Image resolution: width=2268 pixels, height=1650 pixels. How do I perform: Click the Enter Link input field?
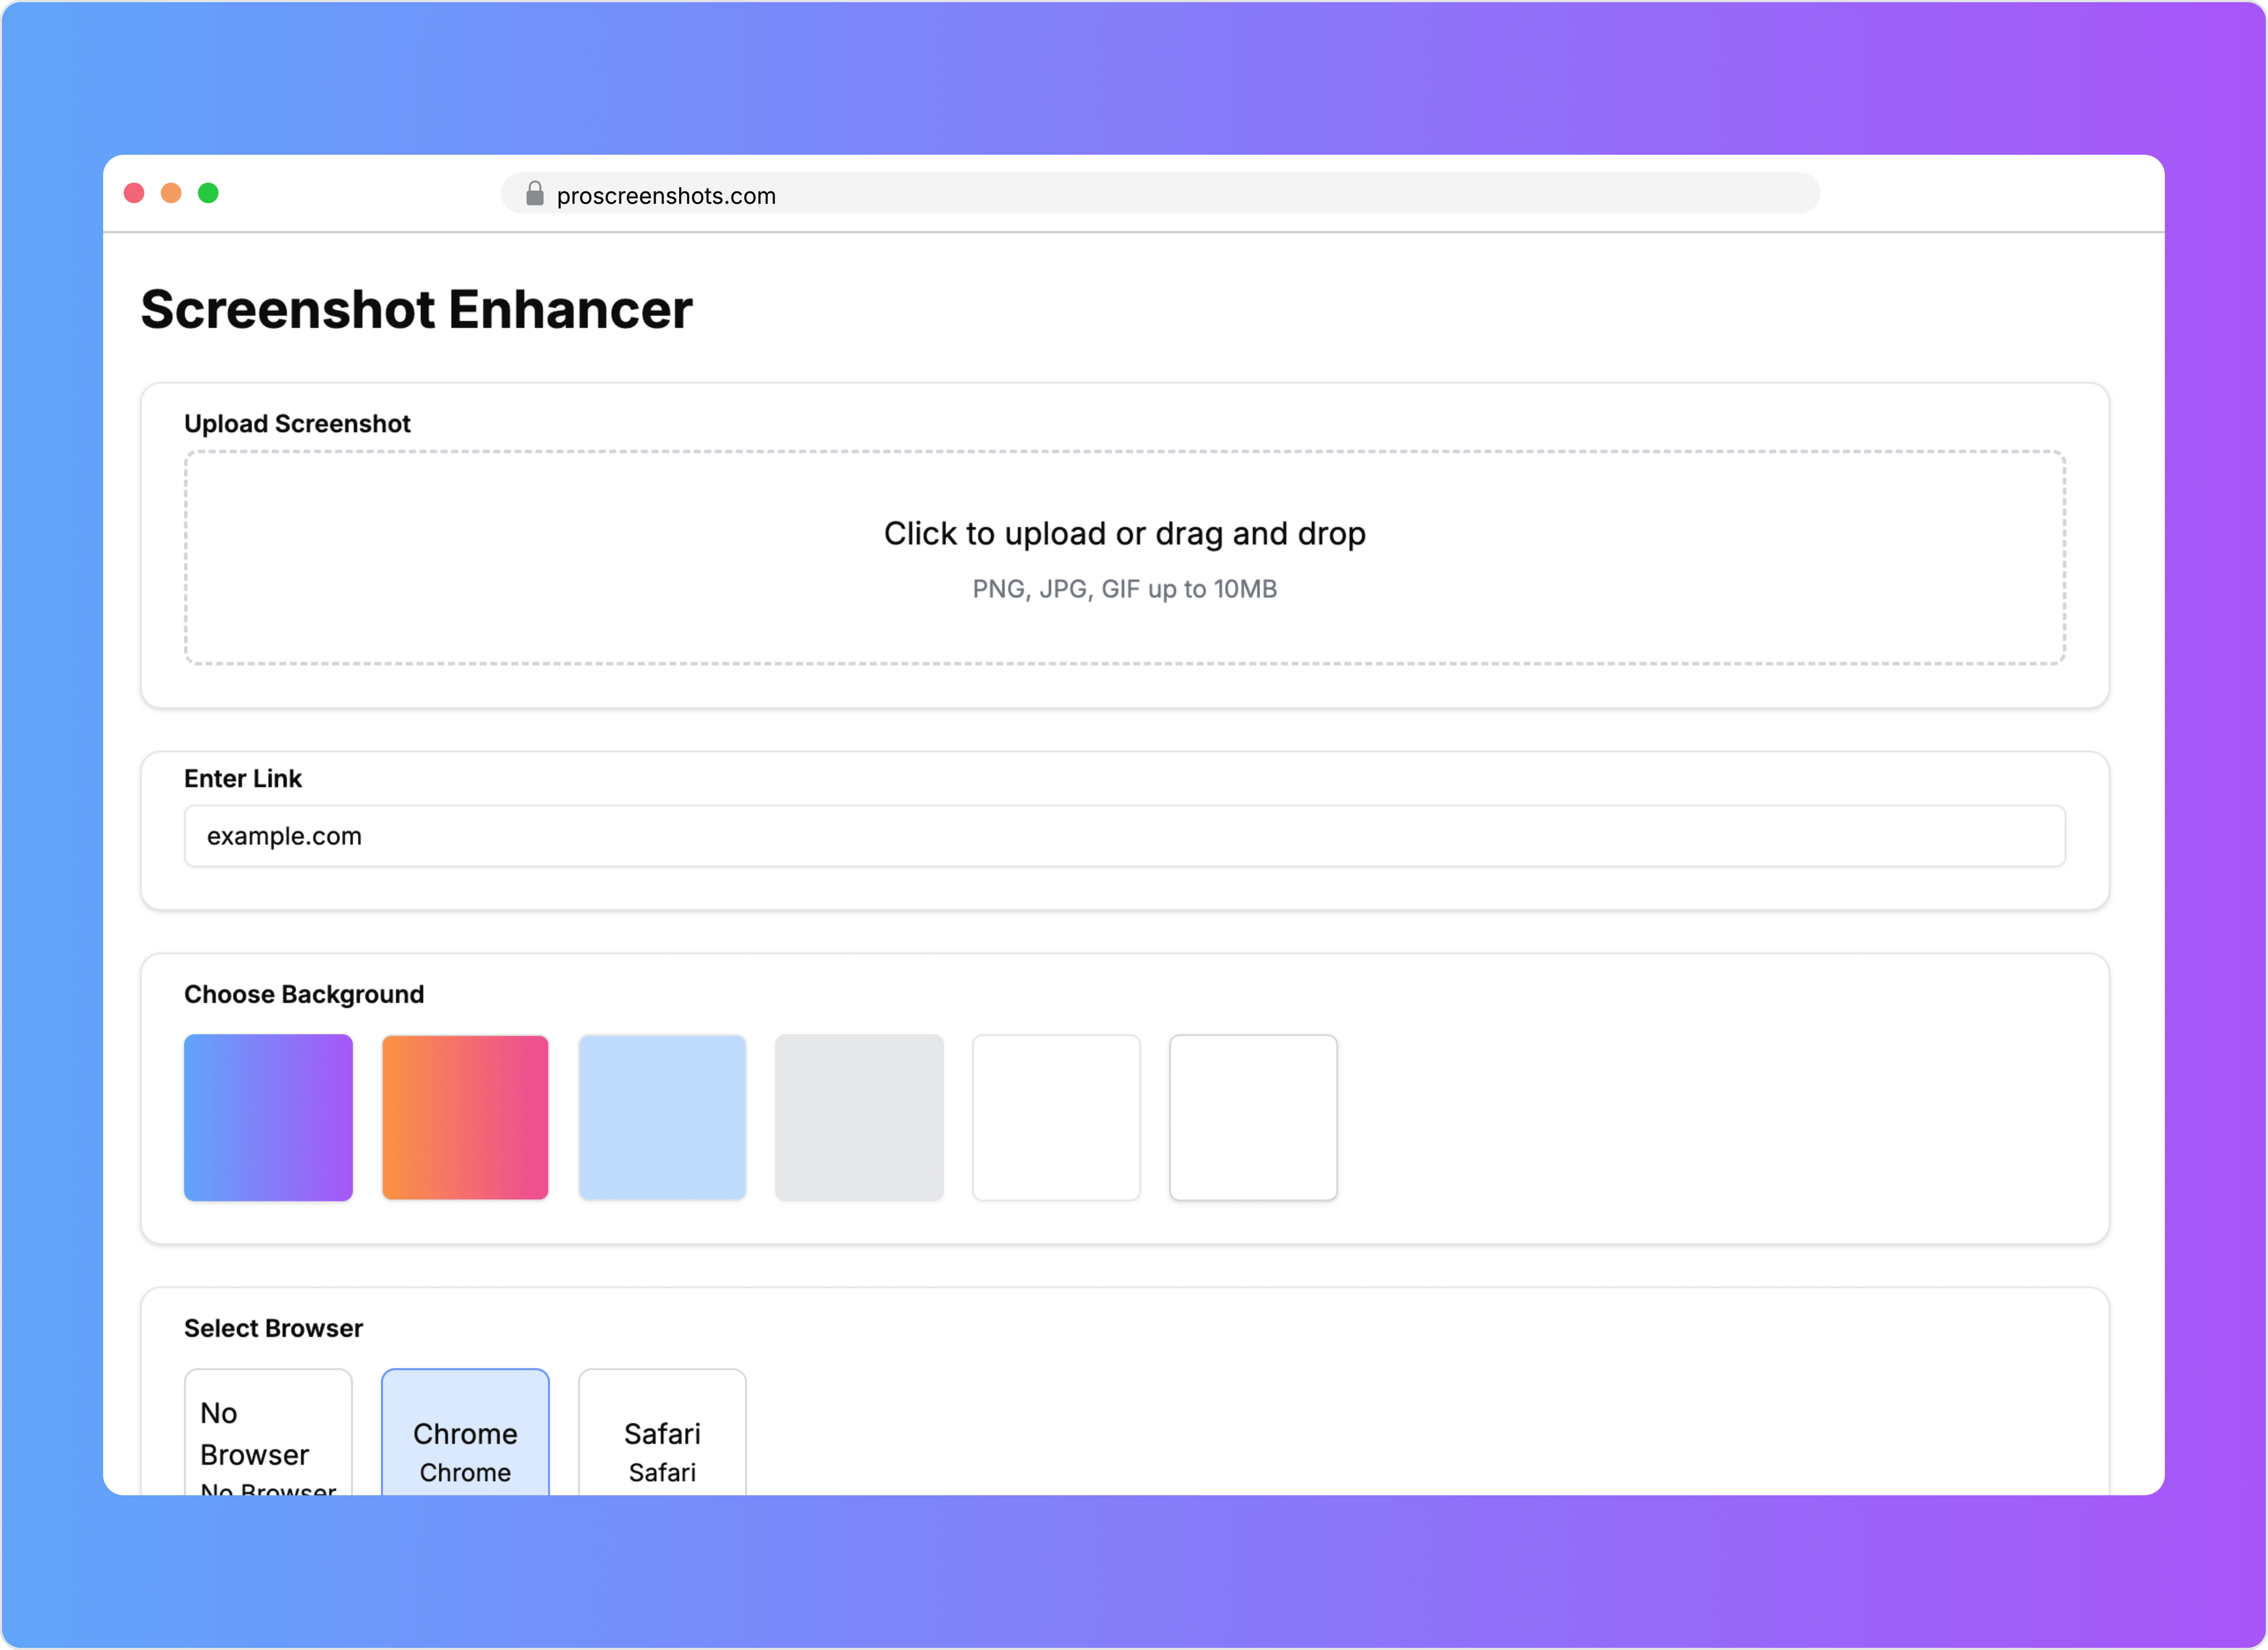(1127, 835)
